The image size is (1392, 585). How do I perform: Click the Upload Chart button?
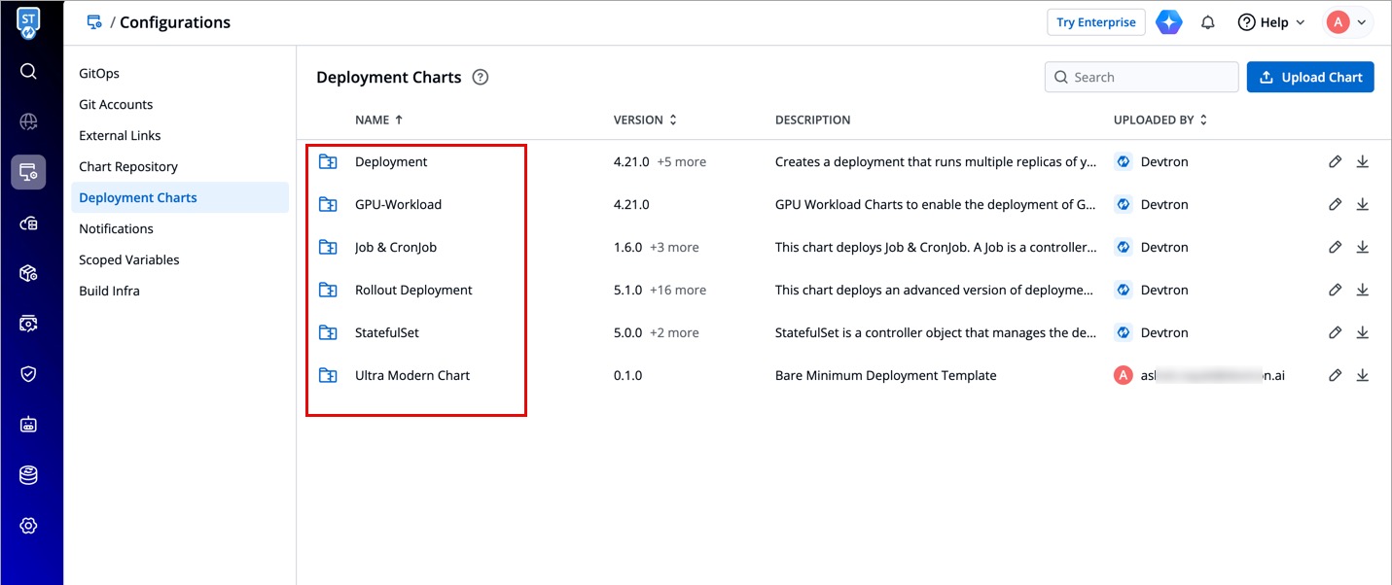coord(1310,78)
